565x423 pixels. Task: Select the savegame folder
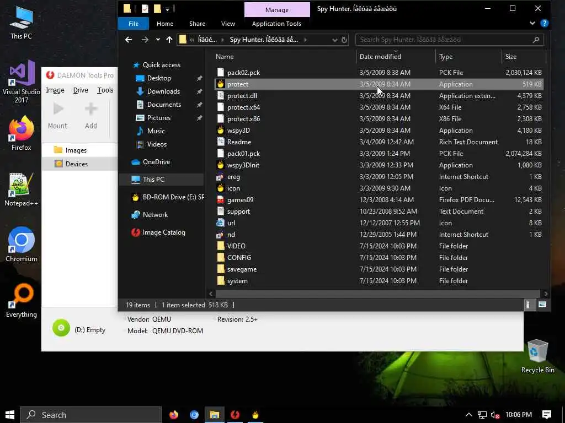click(379, 269)
